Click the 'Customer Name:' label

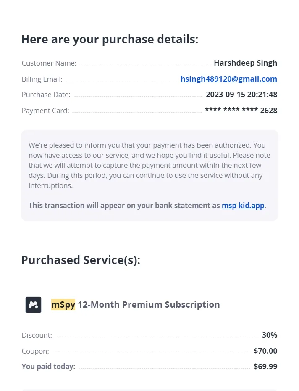pyautogui.click(x=49, y=63)
